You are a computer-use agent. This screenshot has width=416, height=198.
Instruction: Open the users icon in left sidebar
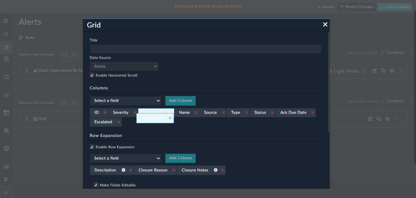[6, 167]
